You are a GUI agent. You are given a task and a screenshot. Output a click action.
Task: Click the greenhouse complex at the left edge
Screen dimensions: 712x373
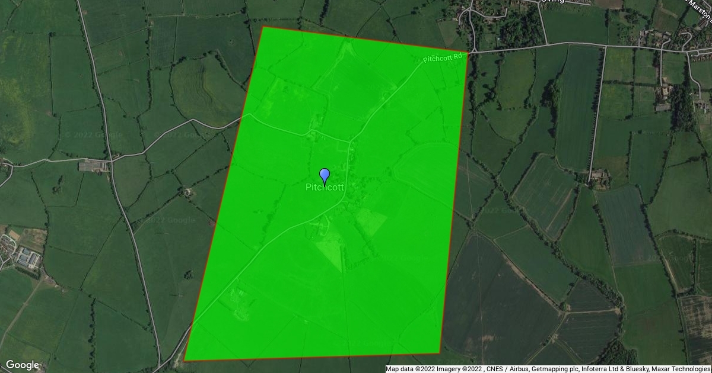(27, 258)
